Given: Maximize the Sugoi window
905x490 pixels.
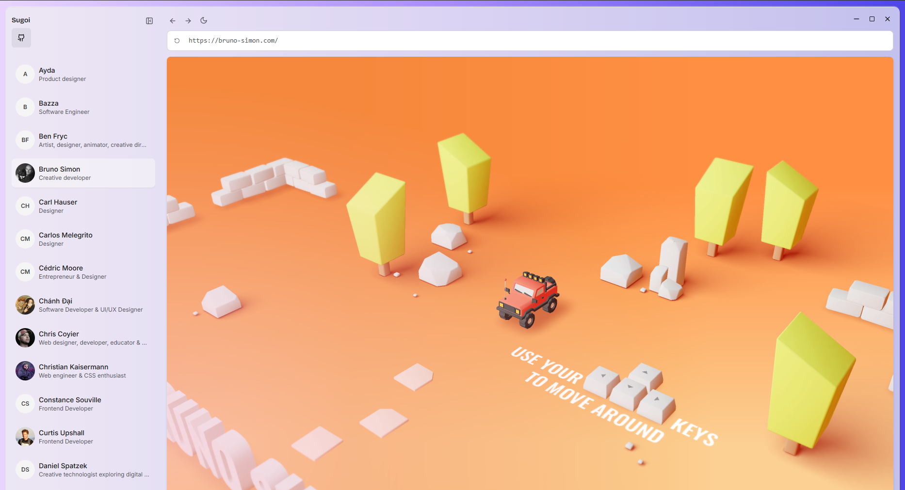Looking at the screenshot, I should coord(872,19).
